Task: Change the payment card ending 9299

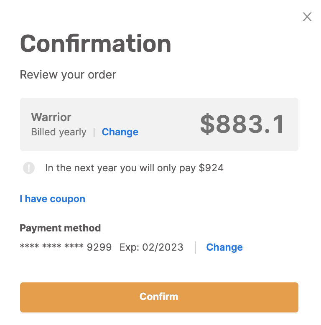Action: pos(224,247)
